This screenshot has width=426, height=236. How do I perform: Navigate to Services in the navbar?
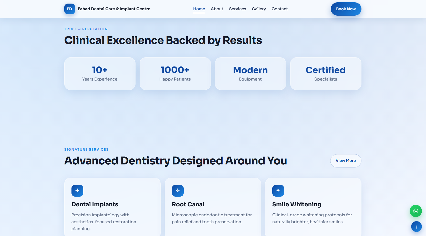tap(237, 9)
